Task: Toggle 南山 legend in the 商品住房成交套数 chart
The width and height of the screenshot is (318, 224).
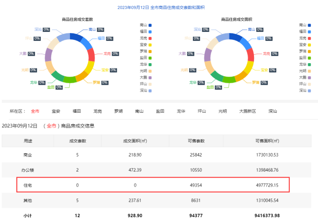Action: 146,25
